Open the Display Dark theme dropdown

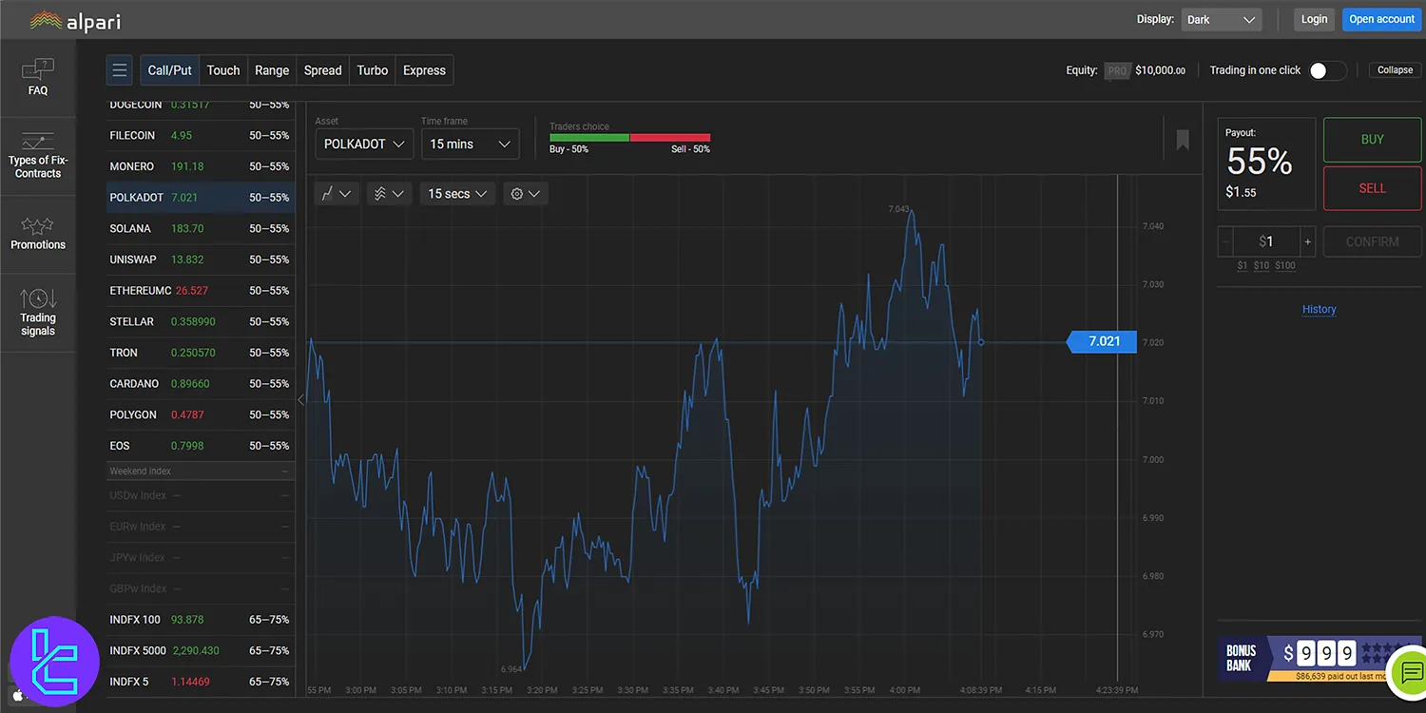click(x=1222, y=19)
